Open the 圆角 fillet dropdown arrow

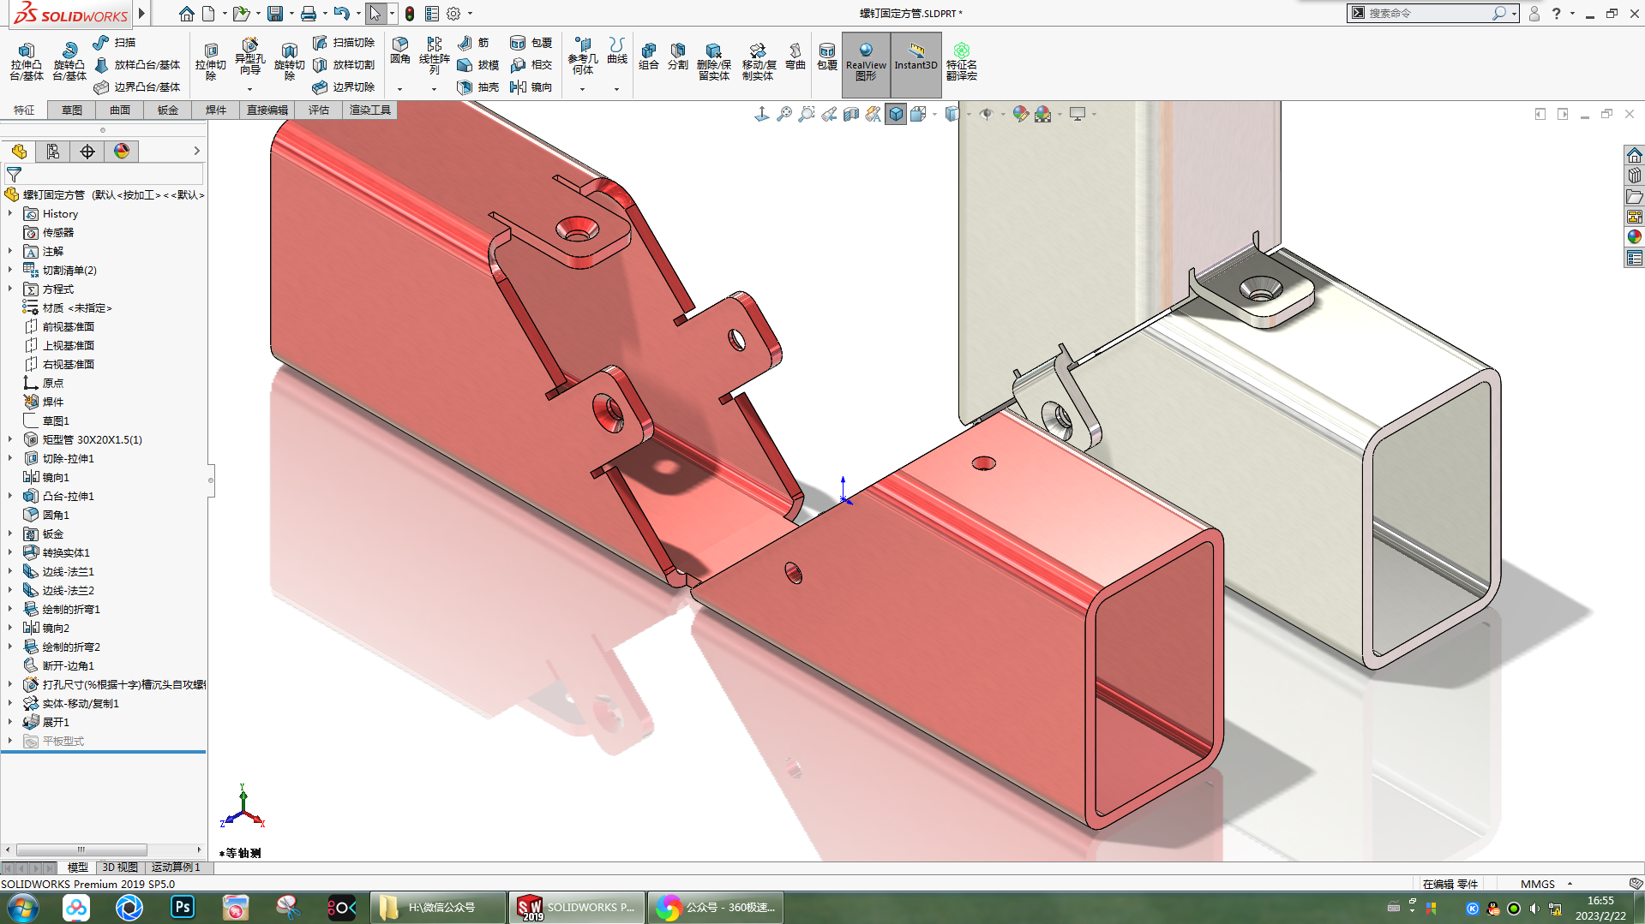point(399,89)
